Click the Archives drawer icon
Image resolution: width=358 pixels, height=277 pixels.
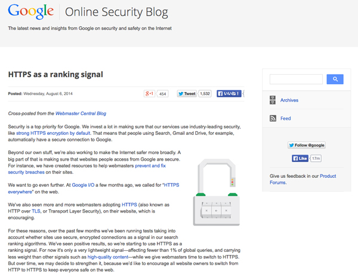273,100
